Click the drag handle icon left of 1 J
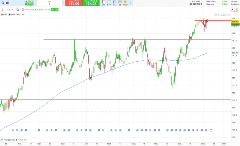 tap(3, 10)
